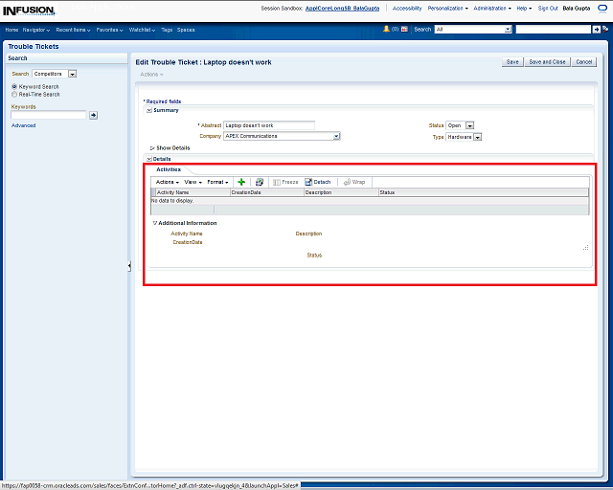Click Save and Close button
613x490 pixels.
547,61
